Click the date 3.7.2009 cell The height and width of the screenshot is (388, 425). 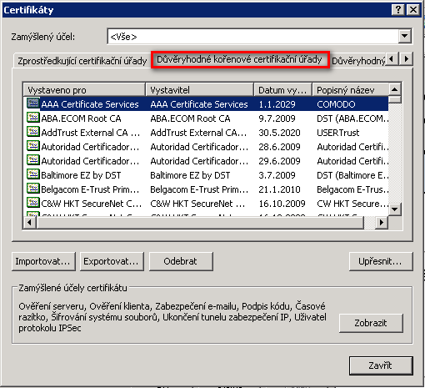click(277, 175)
